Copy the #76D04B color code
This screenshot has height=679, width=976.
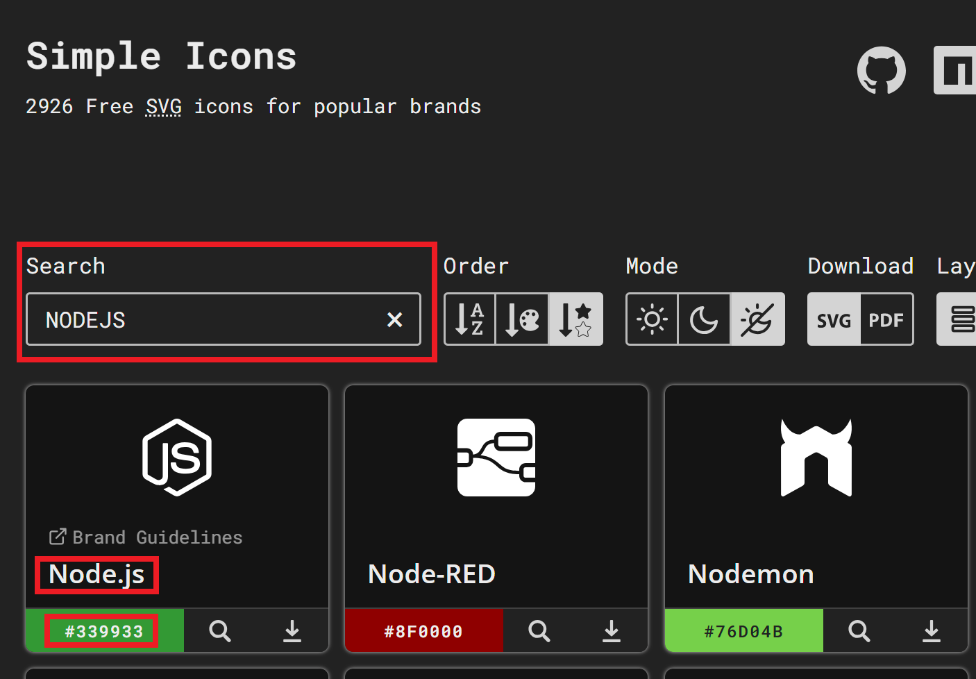(743, 631)
